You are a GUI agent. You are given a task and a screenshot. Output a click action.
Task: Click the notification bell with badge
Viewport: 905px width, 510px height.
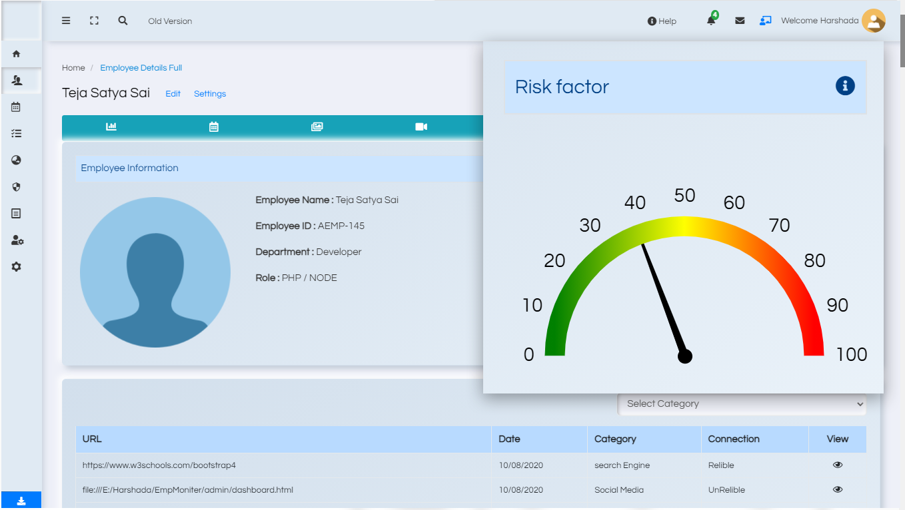click(x=710, y=21)
